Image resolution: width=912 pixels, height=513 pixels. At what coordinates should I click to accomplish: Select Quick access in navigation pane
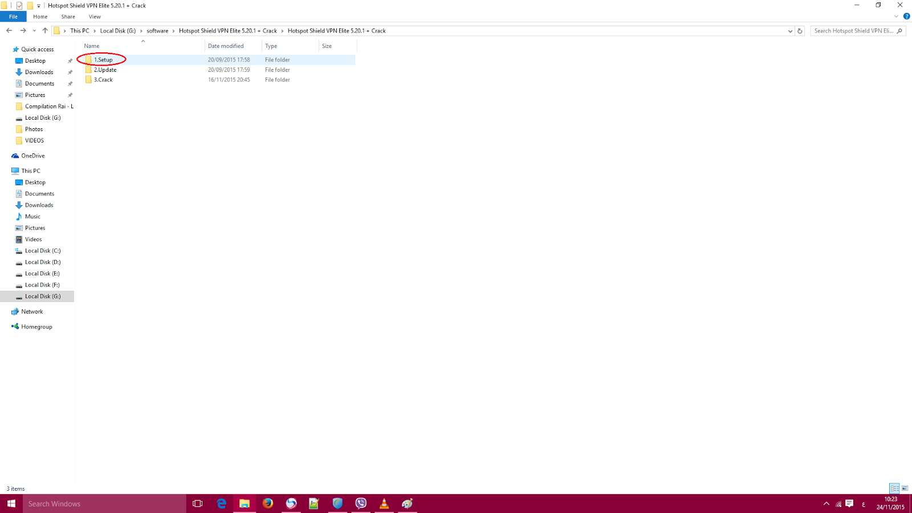point(37,50)
